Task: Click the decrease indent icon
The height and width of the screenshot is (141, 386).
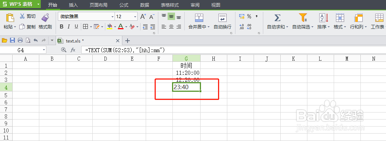Action: point(145,27)
